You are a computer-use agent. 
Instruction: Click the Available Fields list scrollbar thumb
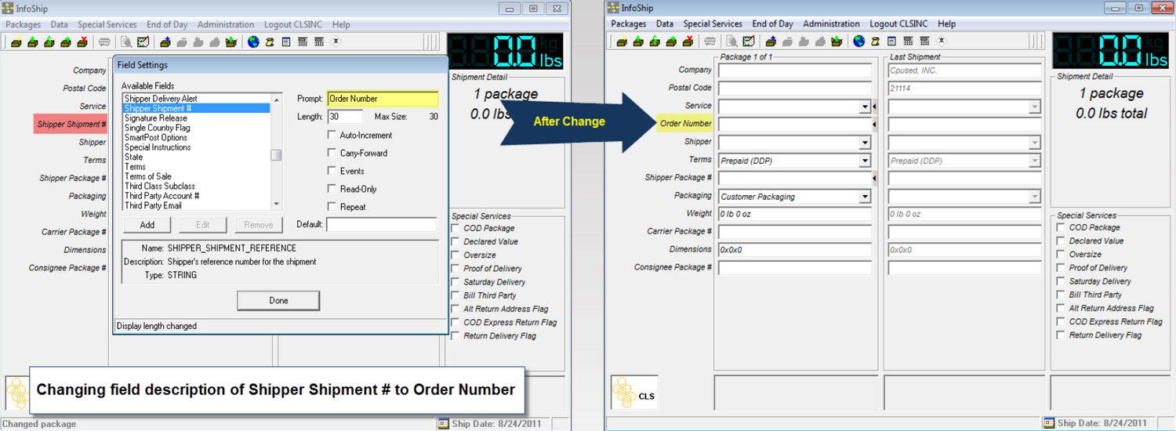276,154
